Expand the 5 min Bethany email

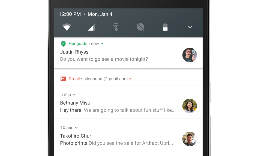(x=74, y=95)
